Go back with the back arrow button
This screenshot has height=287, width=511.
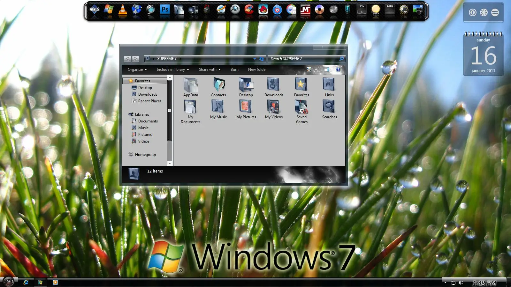tap(127, 59)
